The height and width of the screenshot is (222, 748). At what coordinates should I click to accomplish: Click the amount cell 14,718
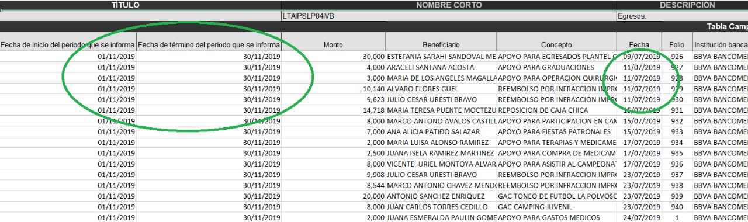(x=333, y=110)
